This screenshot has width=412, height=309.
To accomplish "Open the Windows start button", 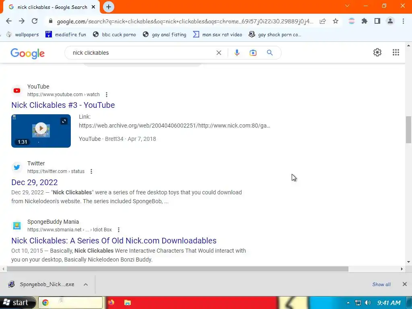I will point(17,303).
